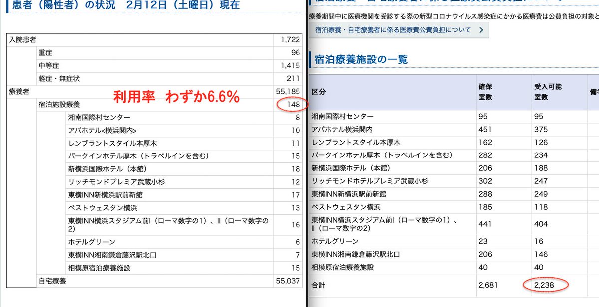The width and height of the screenshot is (599, 307).
Task: Click 湘南国際村センター in the patient status table
Action: (x=99, y=117)
